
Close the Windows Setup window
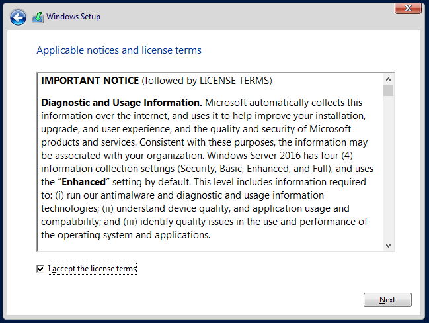tap(408, 8)
